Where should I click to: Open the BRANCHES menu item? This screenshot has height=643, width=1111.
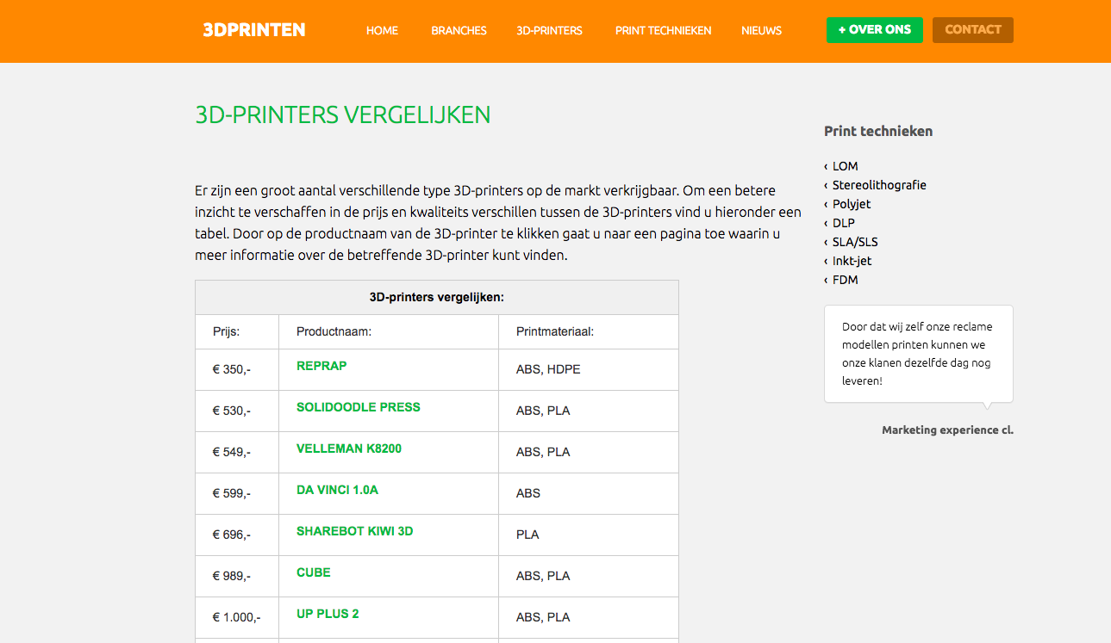[x=459, y=30]
